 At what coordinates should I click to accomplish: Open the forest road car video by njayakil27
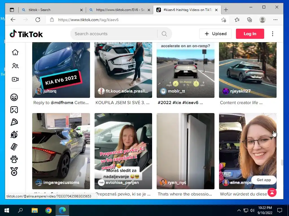(x=248, y=70)
